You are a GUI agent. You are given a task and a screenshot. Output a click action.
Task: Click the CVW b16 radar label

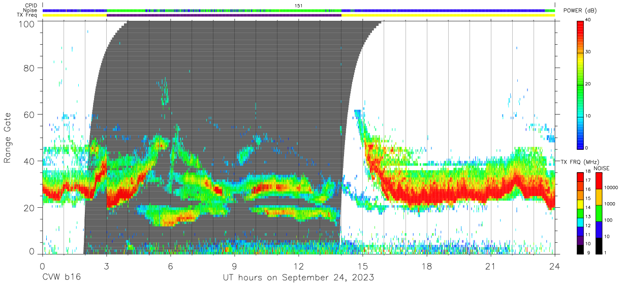(x=61, y=277)
